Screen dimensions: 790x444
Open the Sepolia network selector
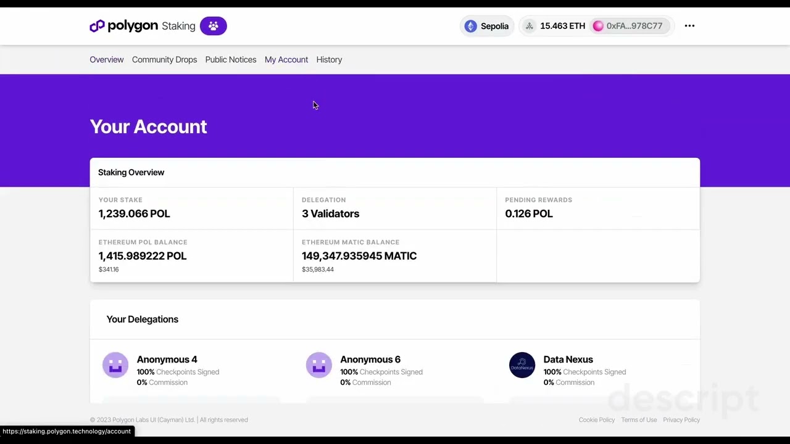(x=487, y=26)
